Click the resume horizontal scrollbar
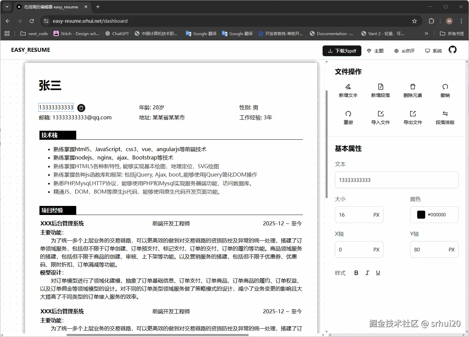Image resolution: width=469 pixels, height=337 pixels. 157,335
